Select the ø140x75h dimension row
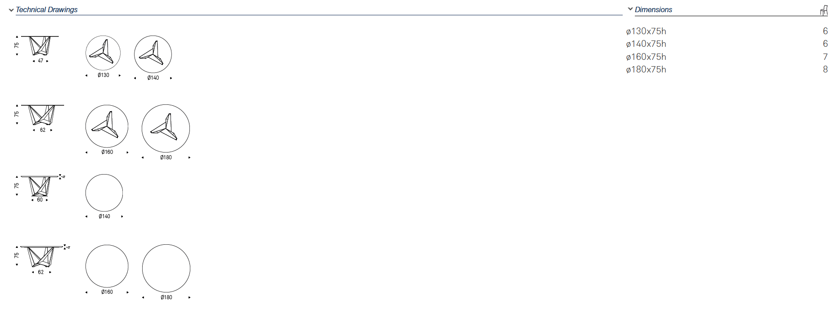Screen dimensions: 840x319 (x=727, y=44)
